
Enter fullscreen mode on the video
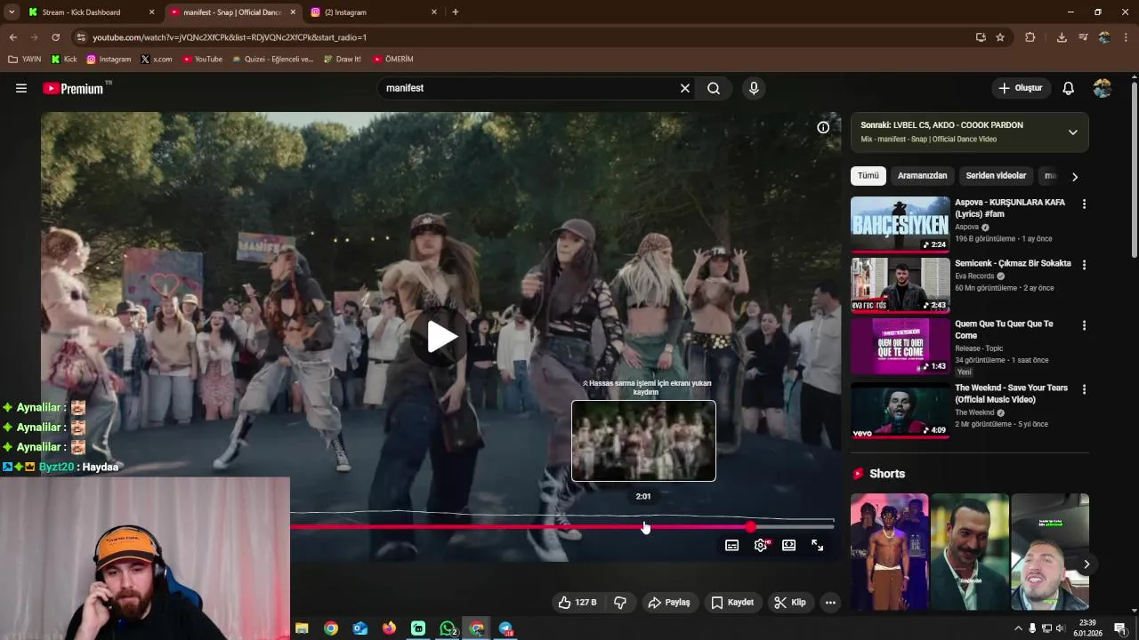(817, 545)
